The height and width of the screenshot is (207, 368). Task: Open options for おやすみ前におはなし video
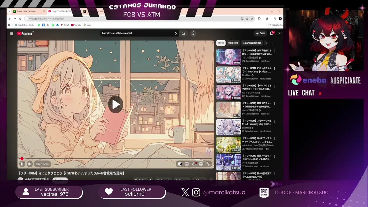pyautogui.click(x=274, y=51)
